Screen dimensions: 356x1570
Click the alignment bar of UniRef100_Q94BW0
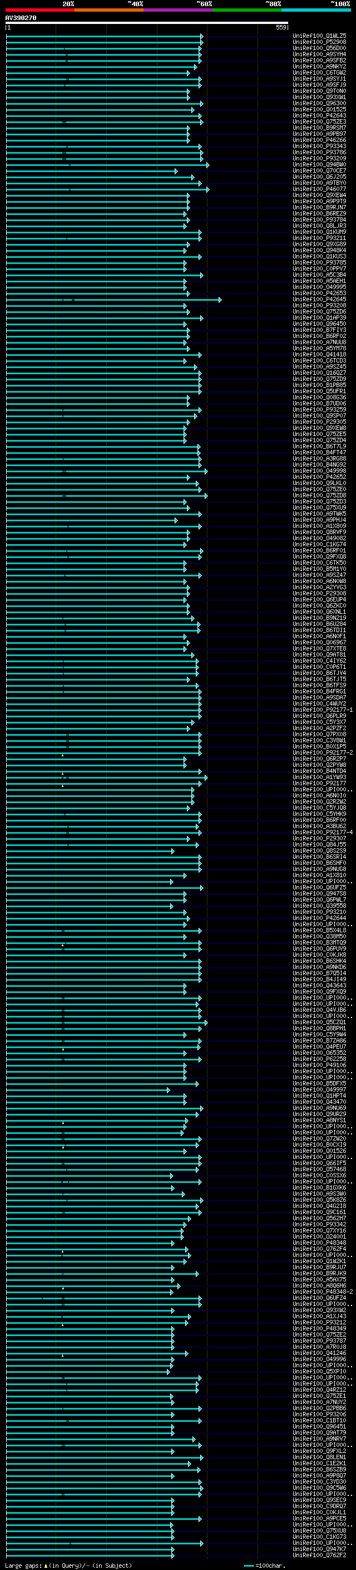[108, 164]
